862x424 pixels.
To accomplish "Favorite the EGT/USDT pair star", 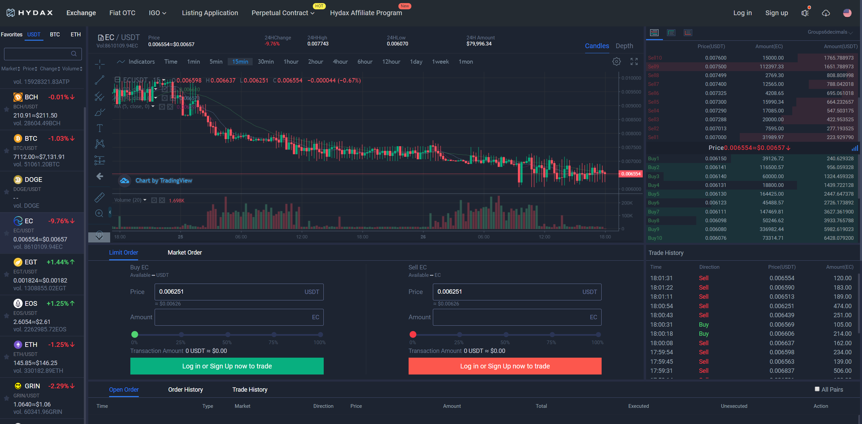I will pos(6,274).
